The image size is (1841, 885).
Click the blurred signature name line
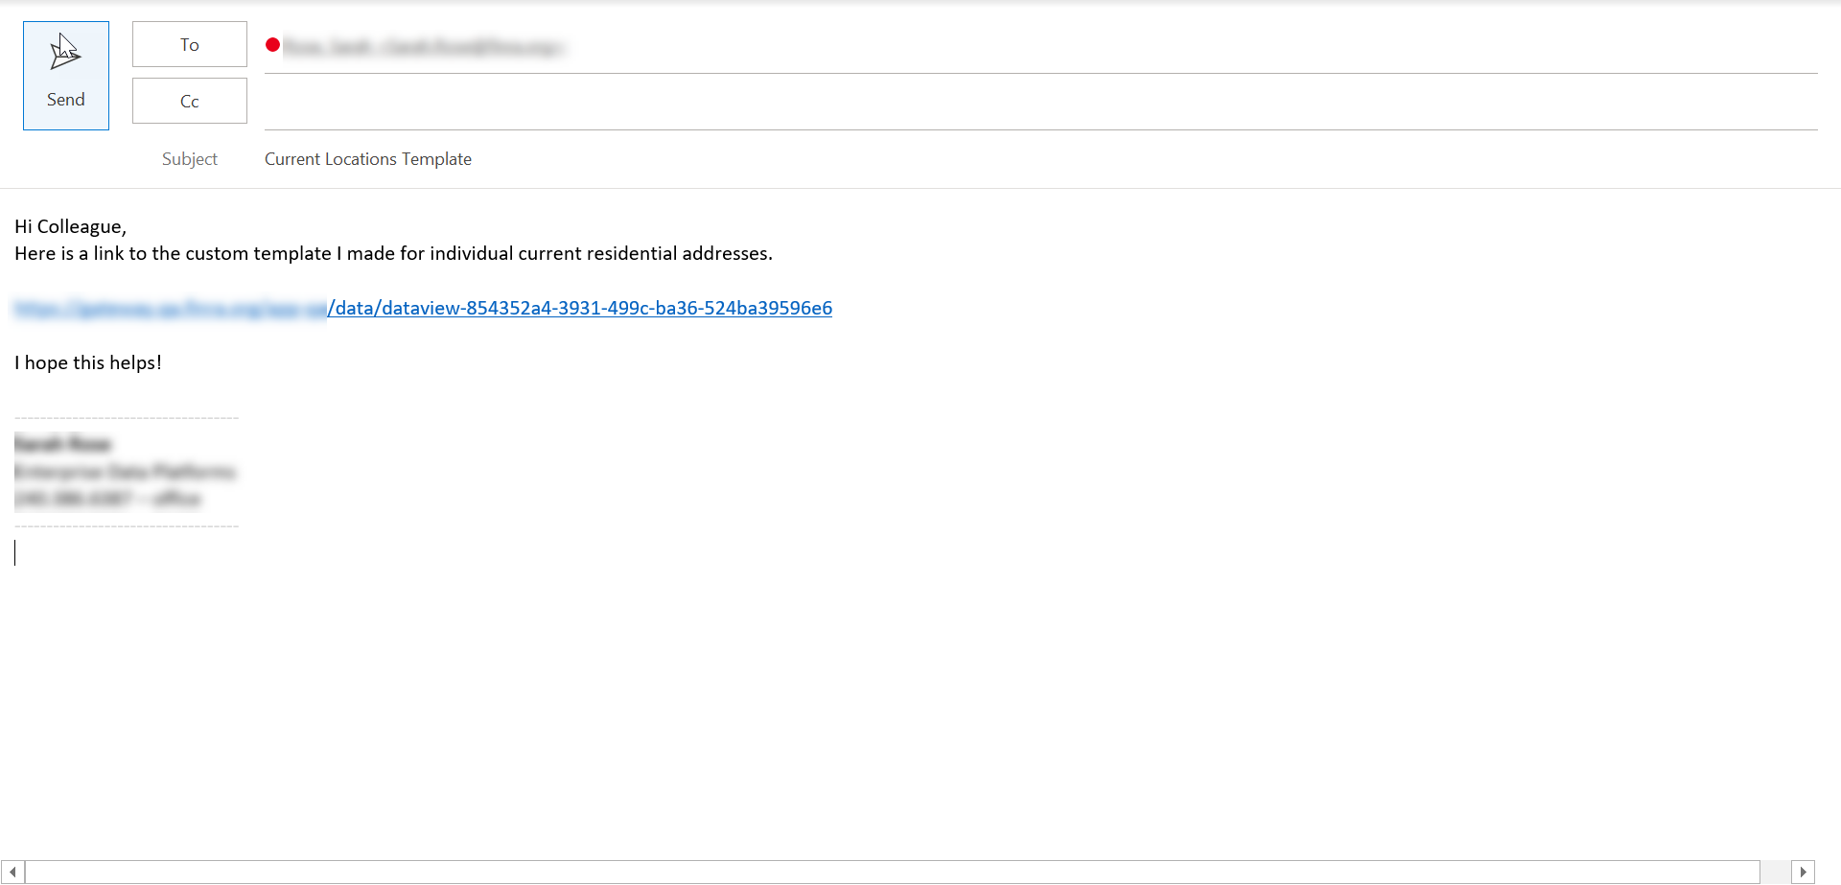[63, 444]
